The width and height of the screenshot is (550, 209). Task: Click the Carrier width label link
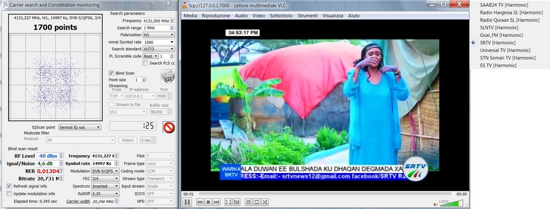(78, 201)
